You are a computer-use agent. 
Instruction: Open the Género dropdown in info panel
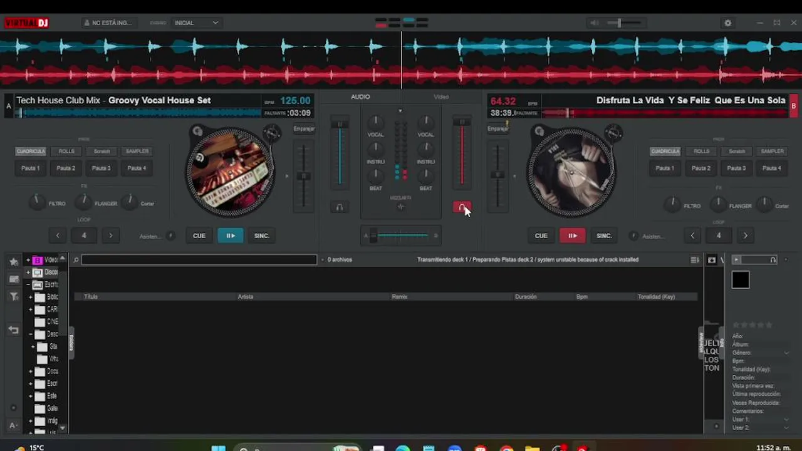point(786,353)
